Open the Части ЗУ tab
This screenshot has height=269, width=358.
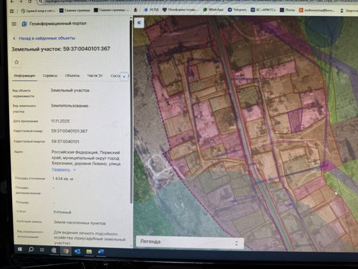tap(95, 76)
